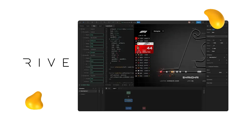Toggle split view of code editor
Viewport: 251px width, 125px height.
point(132,26)
